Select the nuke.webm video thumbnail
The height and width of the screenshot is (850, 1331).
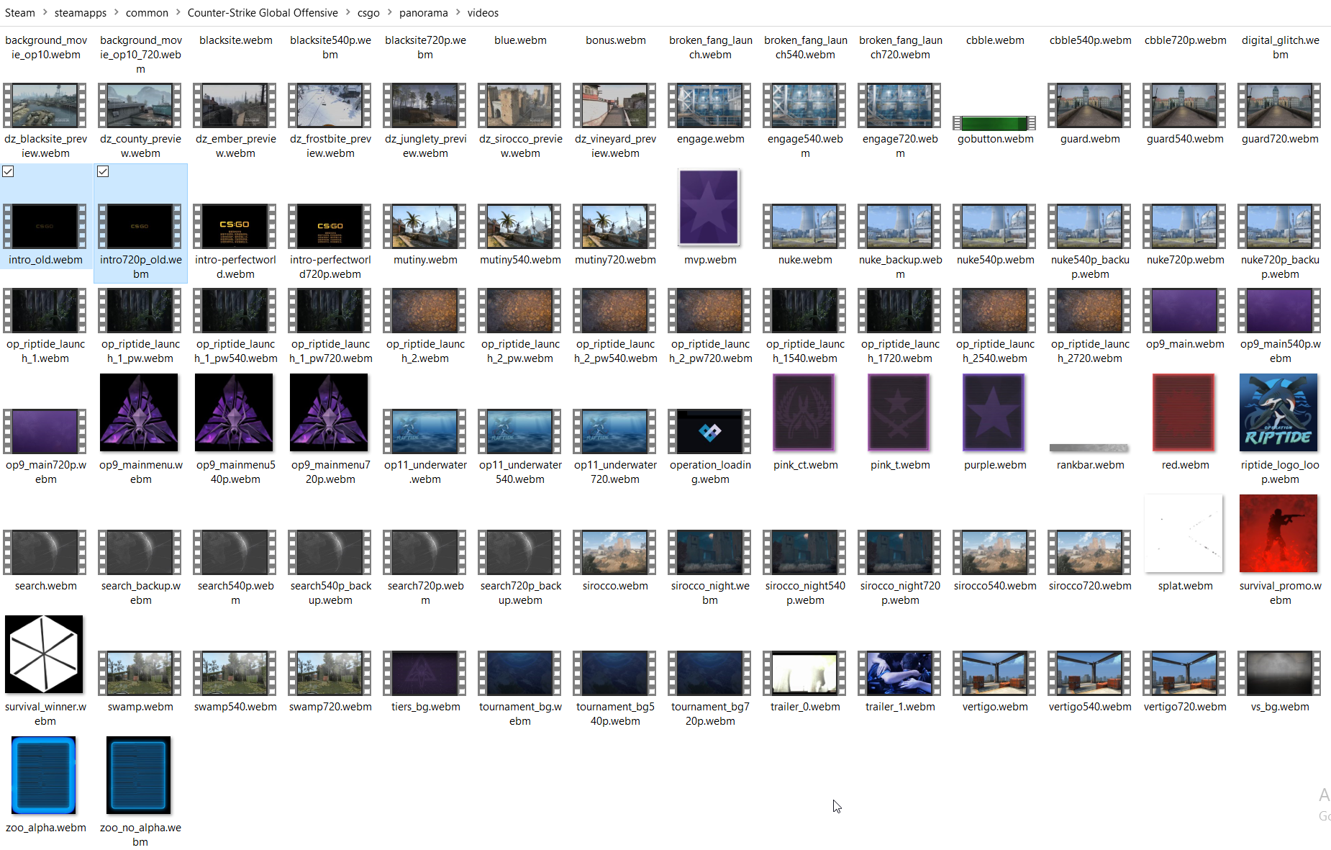(x=804, y=226)
